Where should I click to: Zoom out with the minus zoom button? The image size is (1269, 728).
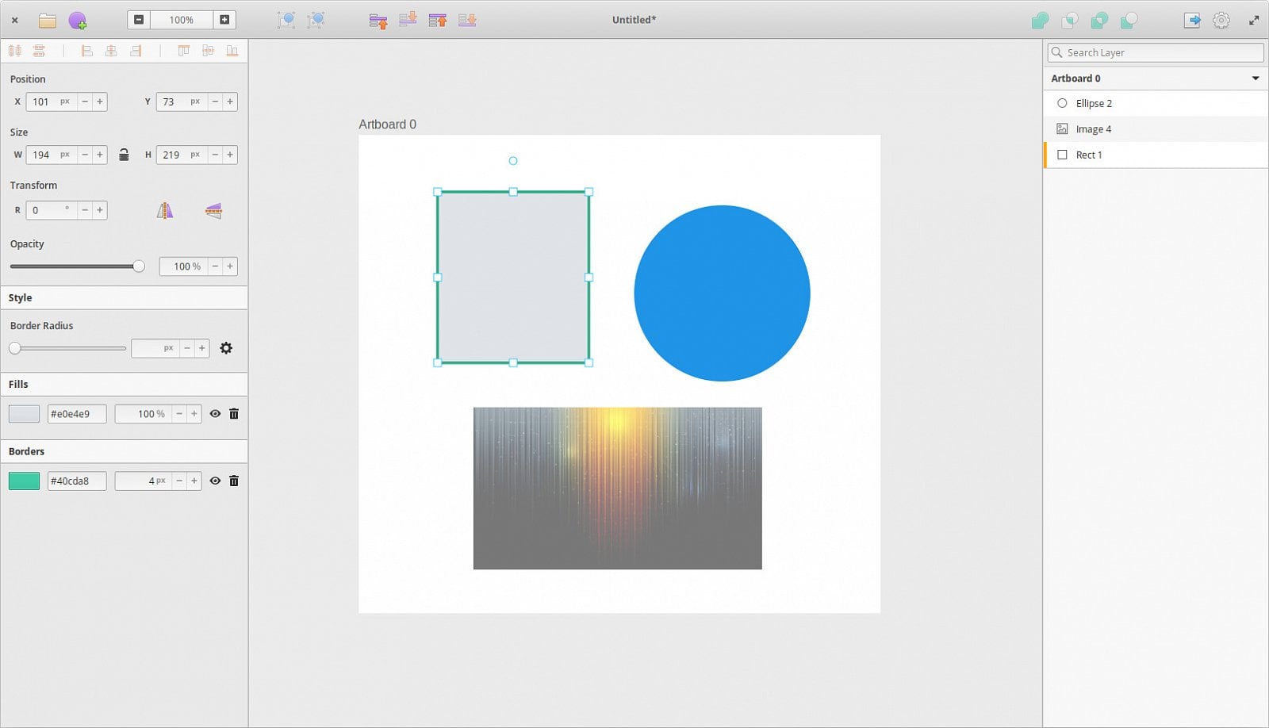coord(139,20)
